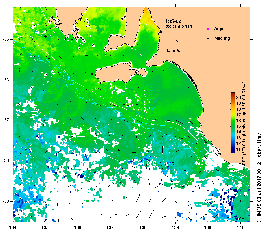Click the 'L3S-6d' title text
The height and width of the screenshot is (233, 264).
(x=174, y=21)
